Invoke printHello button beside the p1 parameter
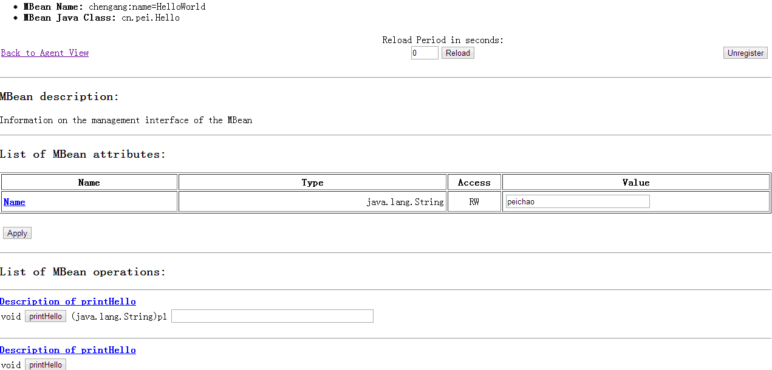This screenshot has height=370, width=772. click(x=46, y=316)
